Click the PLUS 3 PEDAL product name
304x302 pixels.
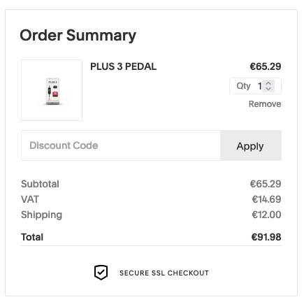123,66
